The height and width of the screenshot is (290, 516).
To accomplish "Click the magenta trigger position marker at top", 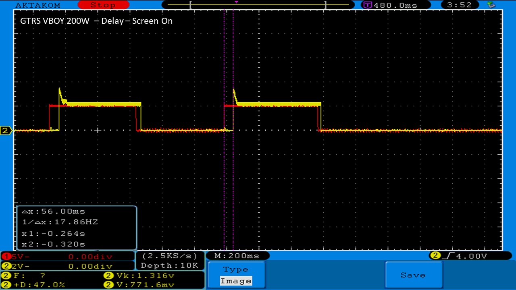I will 236,2.
